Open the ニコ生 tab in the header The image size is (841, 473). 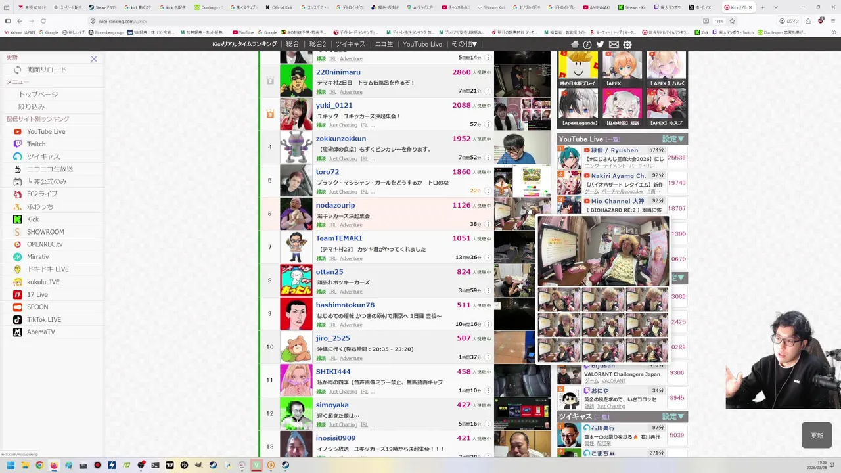point(384,44)
